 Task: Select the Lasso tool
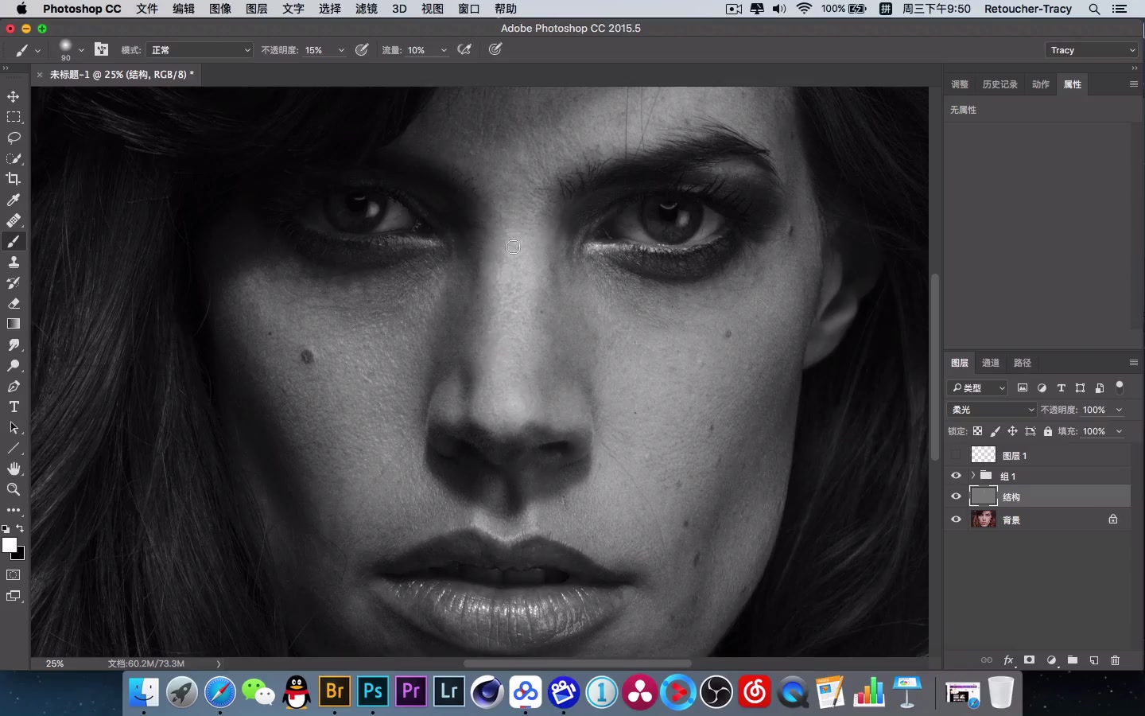click(14, 138)
